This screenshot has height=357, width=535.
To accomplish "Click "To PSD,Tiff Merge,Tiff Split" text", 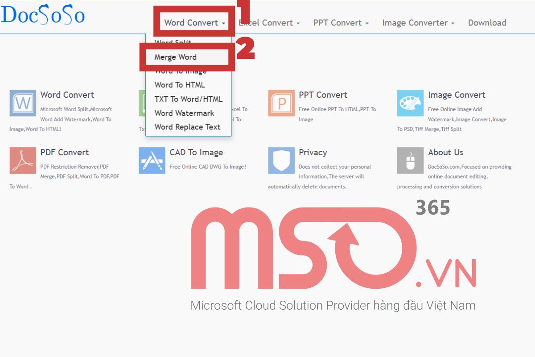I will tap(429, 129).
